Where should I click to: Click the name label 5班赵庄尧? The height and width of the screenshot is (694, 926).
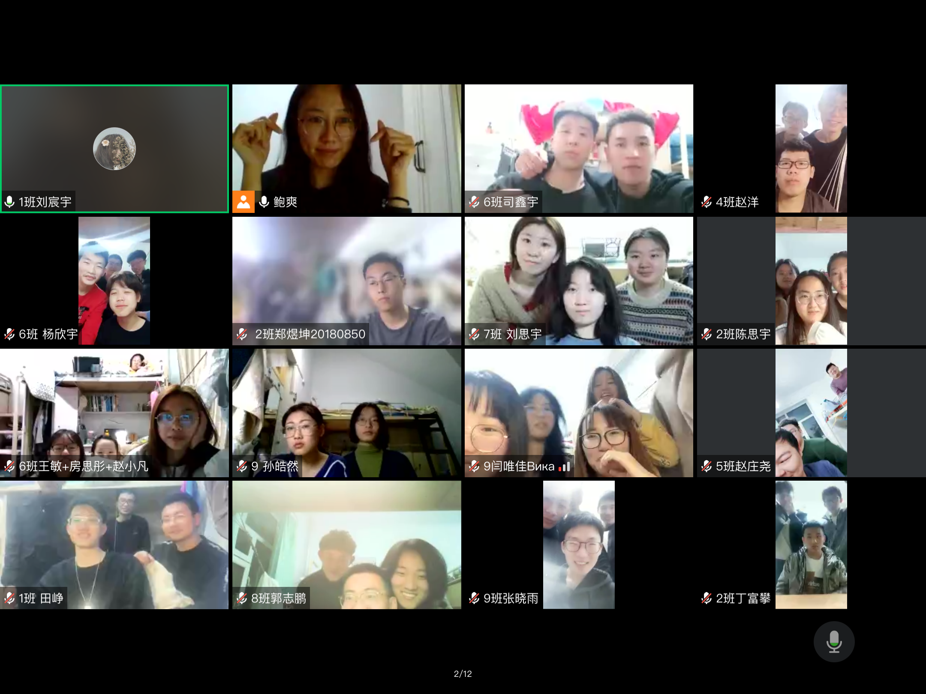click(743, 466)
